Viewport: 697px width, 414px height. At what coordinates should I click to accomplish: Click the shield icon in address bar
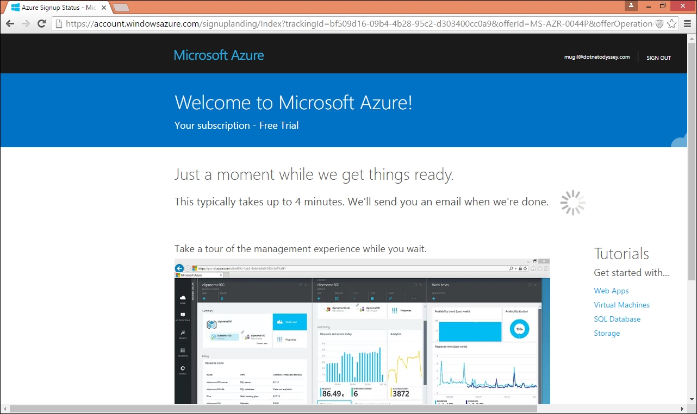pos(659,23)
